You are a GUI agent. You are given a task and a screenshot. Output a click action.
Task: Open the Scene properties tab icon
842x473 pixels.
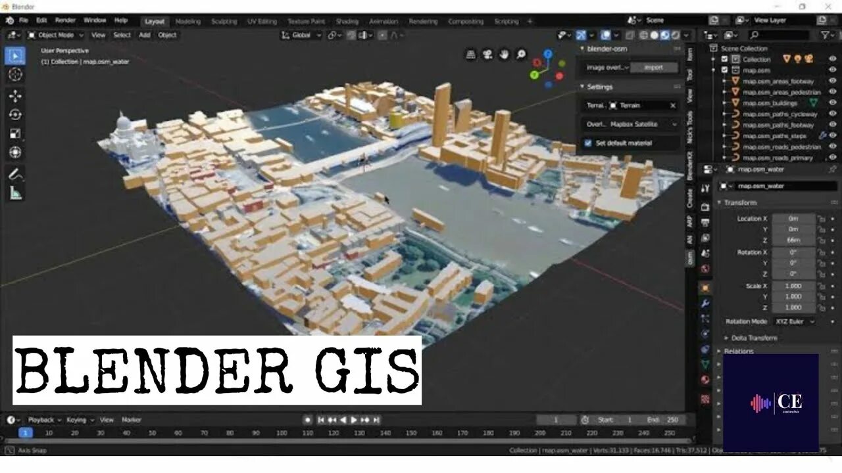(705, 254)
